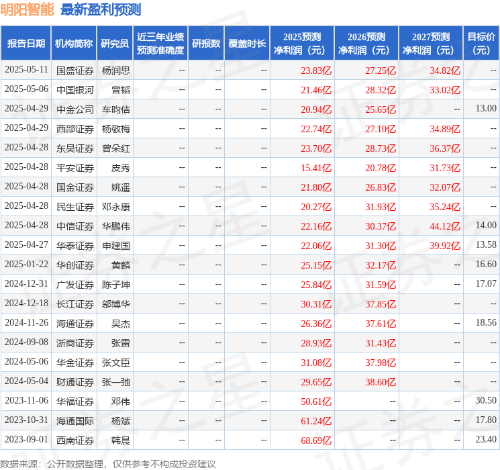Click the 2026预测净利润 column header

(x=366, y=44)
